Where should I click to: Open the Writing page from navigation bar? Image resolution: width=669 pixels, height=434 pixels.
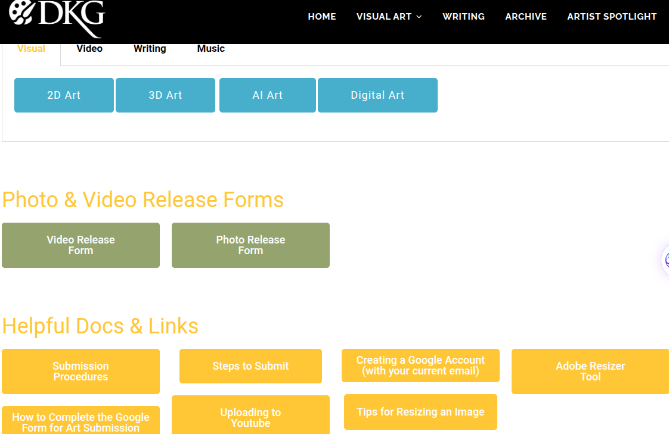coord(463,17)
